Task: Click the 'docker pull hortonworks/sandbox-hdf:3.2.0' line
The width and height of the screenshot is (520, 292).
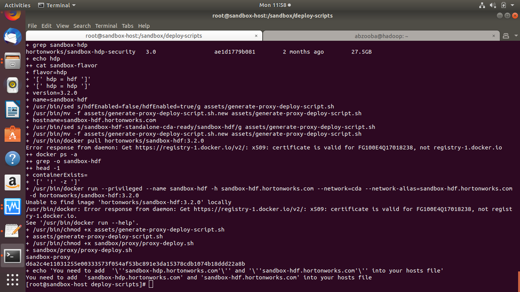Action: [115, 141]
